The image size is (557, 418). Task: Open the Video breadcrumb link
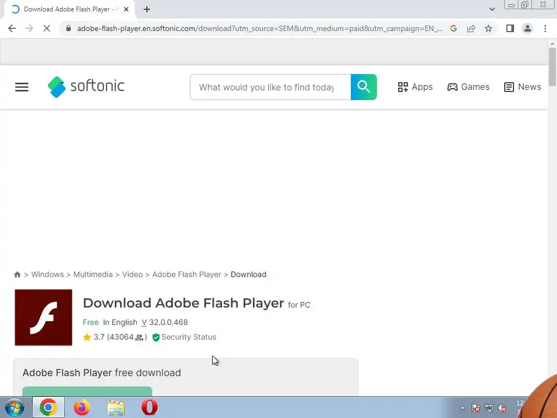tap(133, 274)
